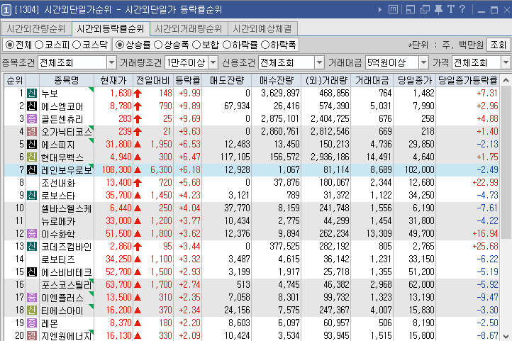
Task: Switch to the 시간외등락률순위 tab
Action: [111, 29]
